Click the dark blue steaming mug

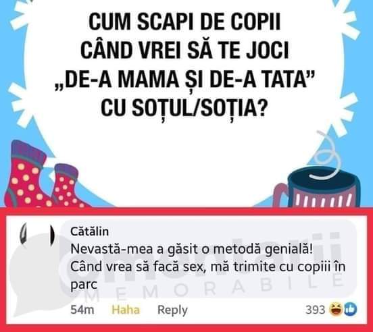click(x=318, y=188)
